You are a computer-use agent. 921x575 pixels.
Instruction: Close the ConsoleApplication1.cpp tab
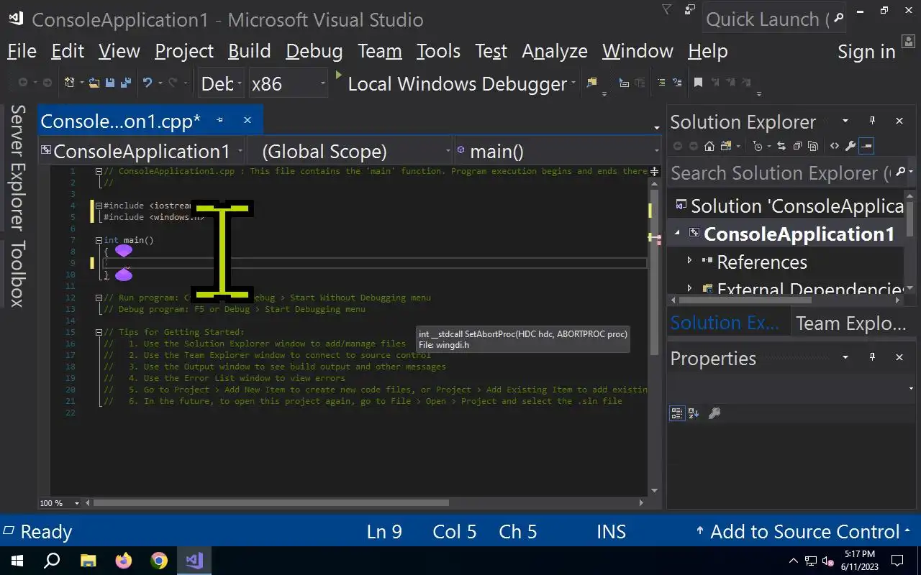point(247,120)
